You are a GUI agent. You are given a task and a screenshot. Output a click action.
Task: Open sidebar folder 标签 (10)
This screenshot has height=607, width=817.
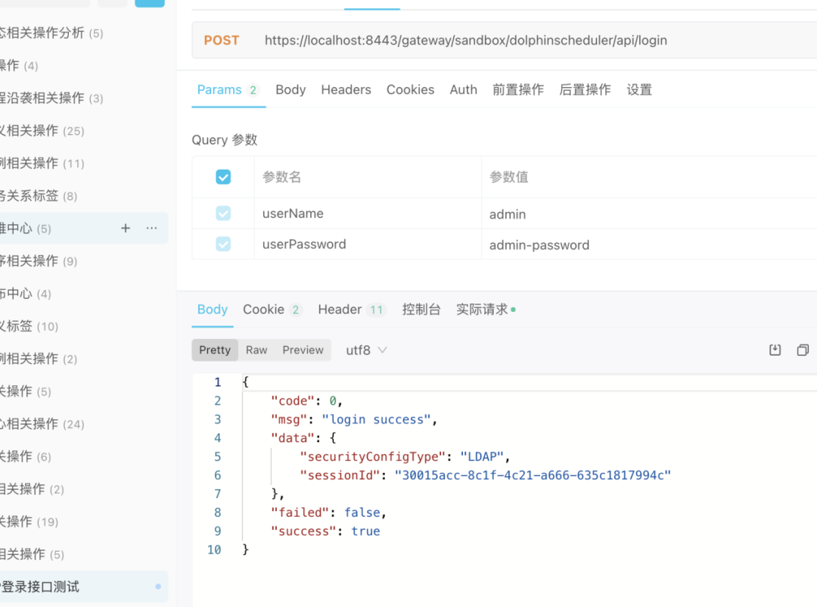pos(30,326)
